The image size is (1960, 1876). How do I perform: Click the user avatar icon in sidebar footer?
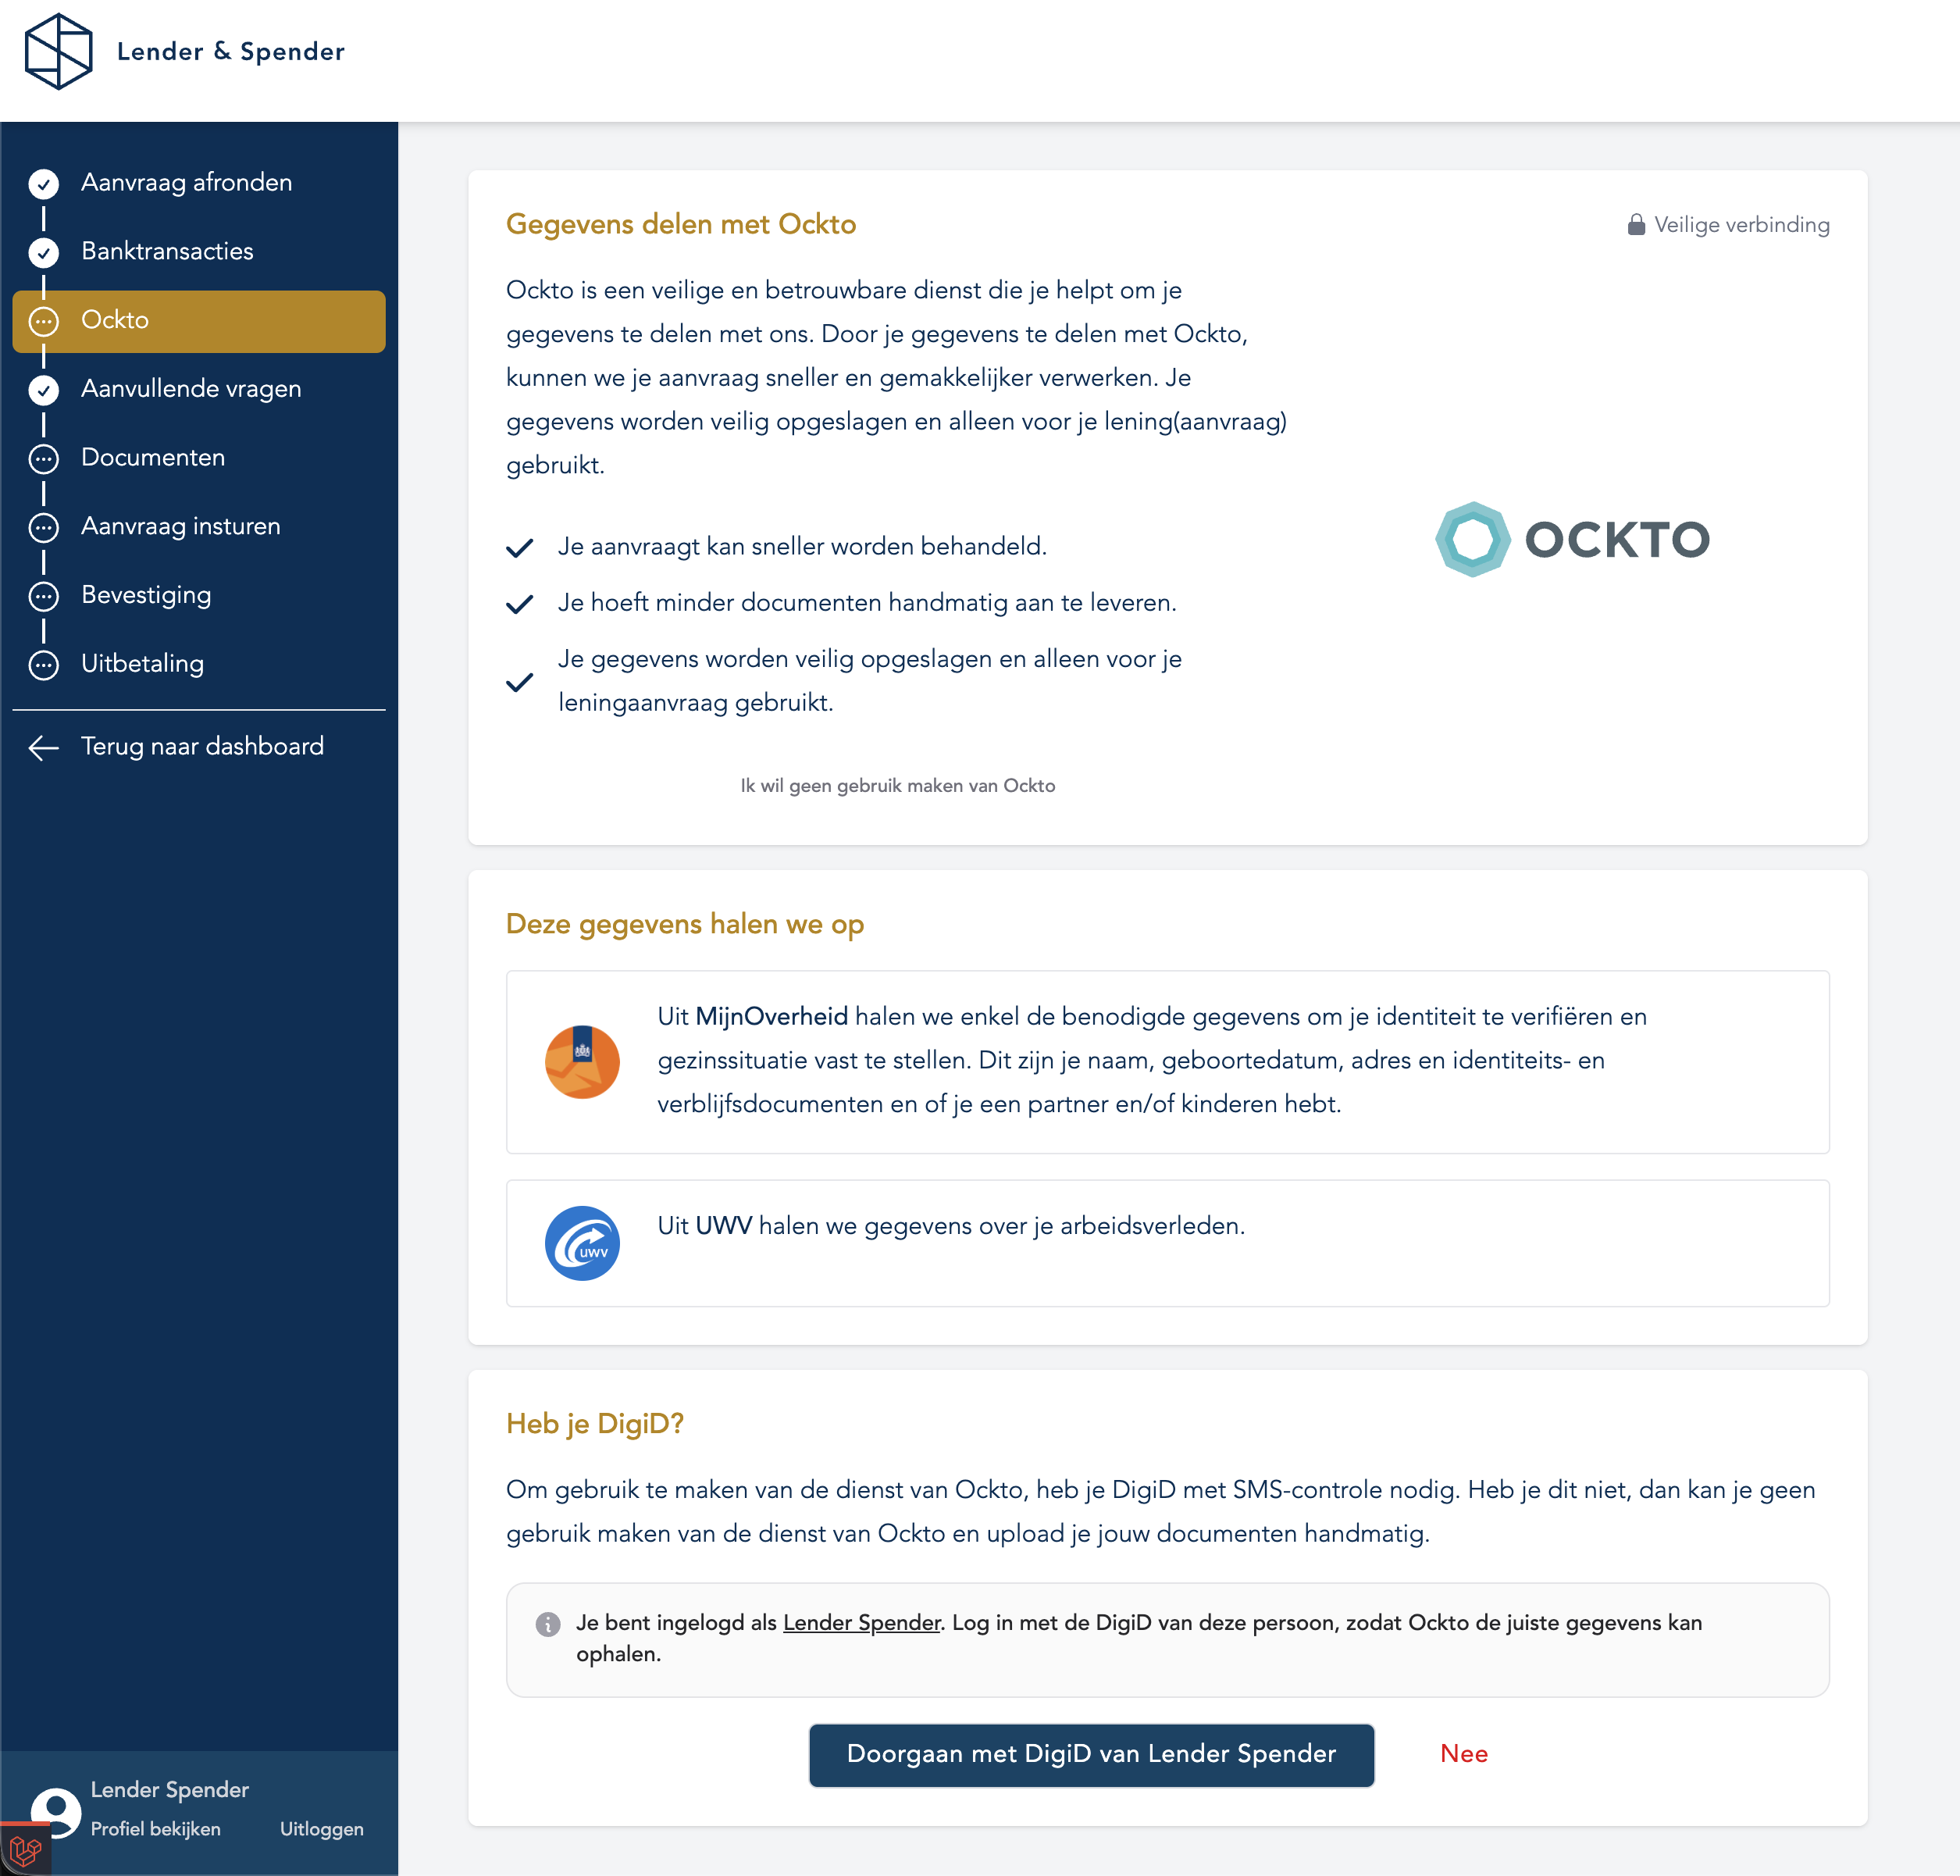tap(56, 1812)
